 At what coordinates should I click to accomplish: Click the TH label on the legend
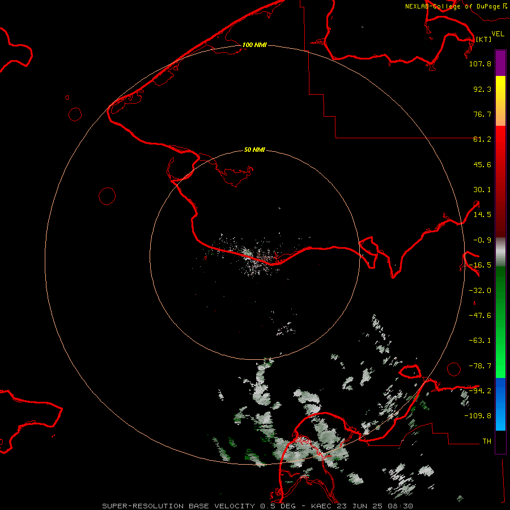[x=487, y=441]
